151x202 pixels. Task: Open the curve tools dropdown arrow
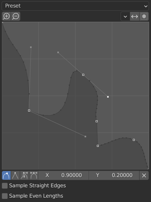(125, 16)
